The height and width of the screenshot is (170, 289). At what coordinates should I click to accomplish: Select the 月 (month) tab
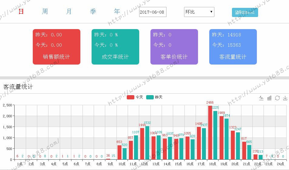(x=69, y=12)
